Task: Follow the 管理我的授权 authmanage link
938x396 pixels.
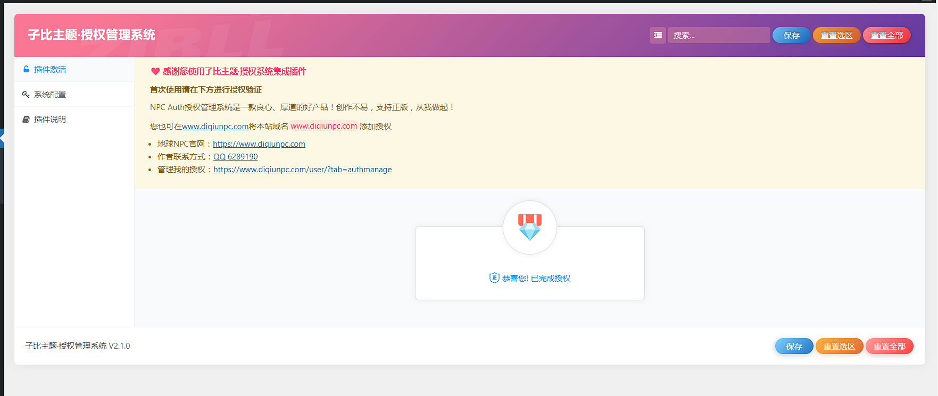Action: 302,170
